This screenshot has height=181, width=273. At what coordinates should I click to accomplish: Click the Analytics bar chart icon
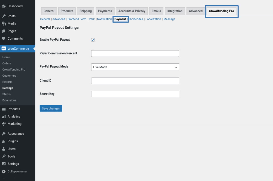[x=4, y=117]
